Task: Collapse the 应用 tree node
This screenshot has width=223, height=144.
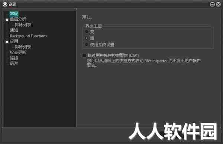Action: [x=7, y=42]
